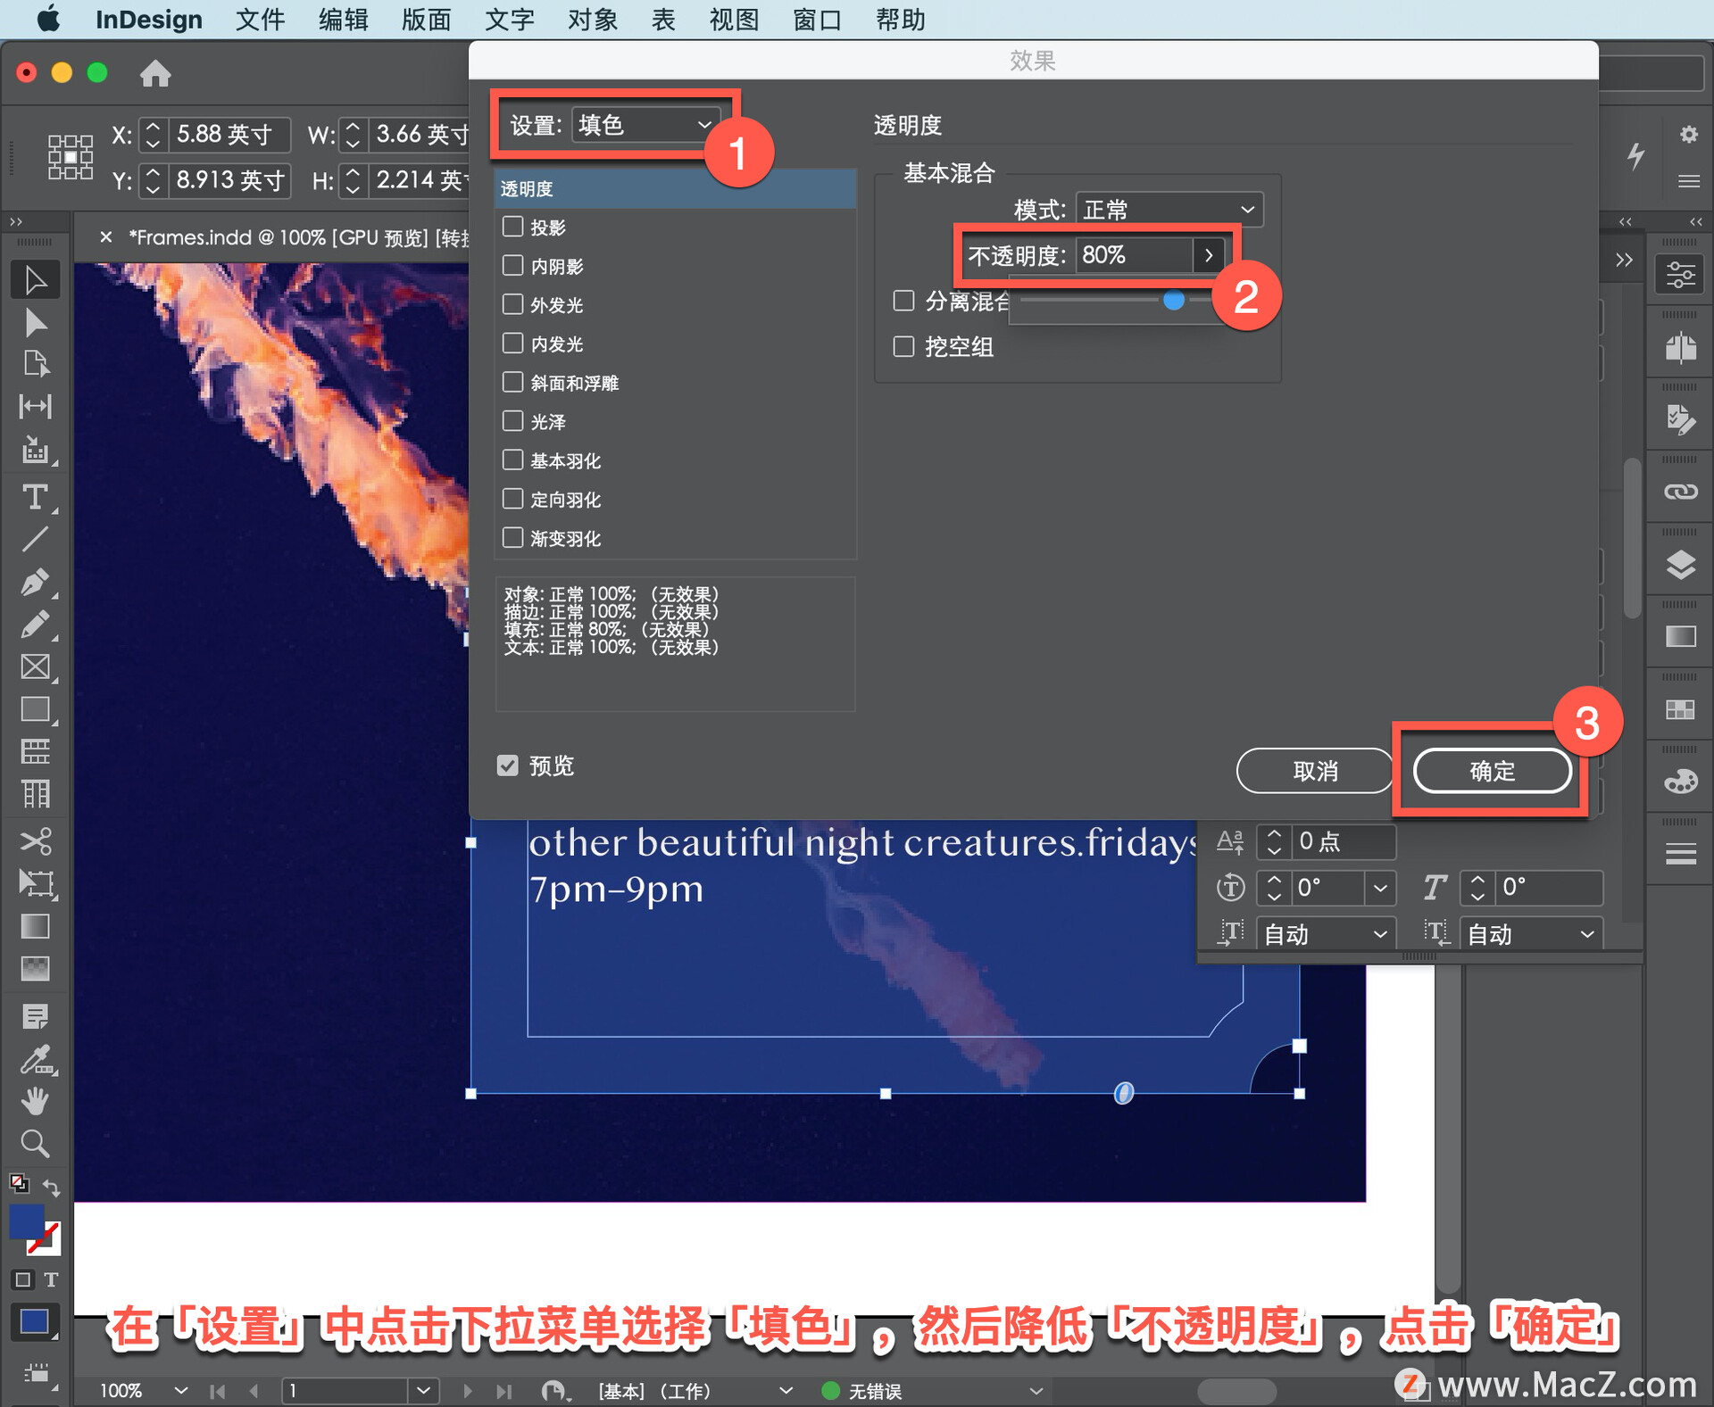
Task: Enable the 外发光 checkbox
Action: (x=512, y=304)
